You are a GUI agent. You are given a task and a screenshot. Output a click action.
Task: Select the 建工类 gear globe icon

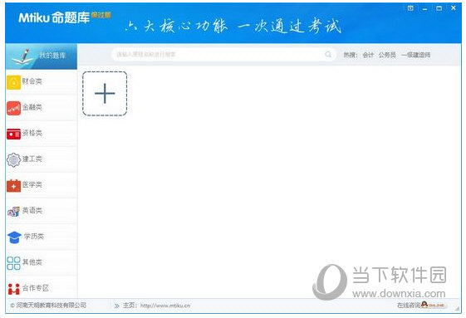pyautogui.click(x=13, y=160)
